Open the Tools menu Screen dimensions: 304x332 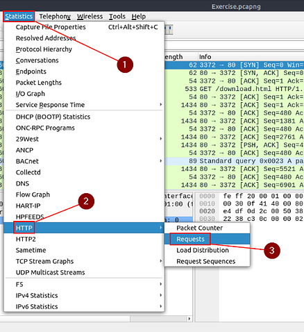117,17
